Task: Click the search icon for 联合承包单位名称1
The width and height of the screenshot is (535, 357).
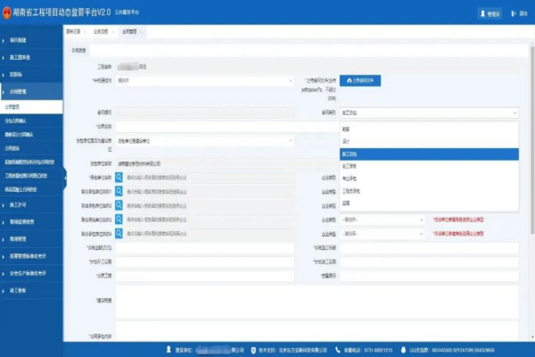Action: coord(119,191)
